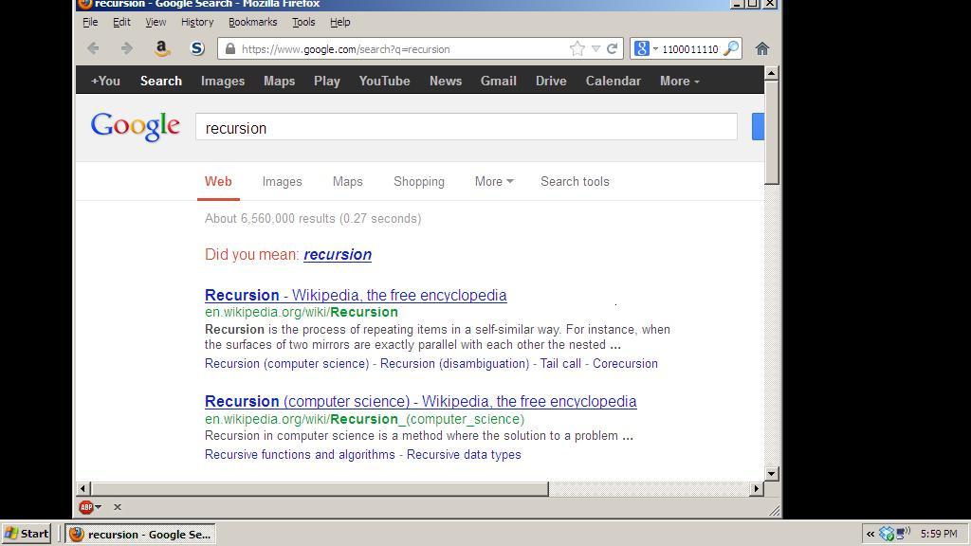Image resolution: width=971 pixels, height=546 pixels.
Task: Click the taskbar clock 5:59 PM
Action: (x=939, y=534)
